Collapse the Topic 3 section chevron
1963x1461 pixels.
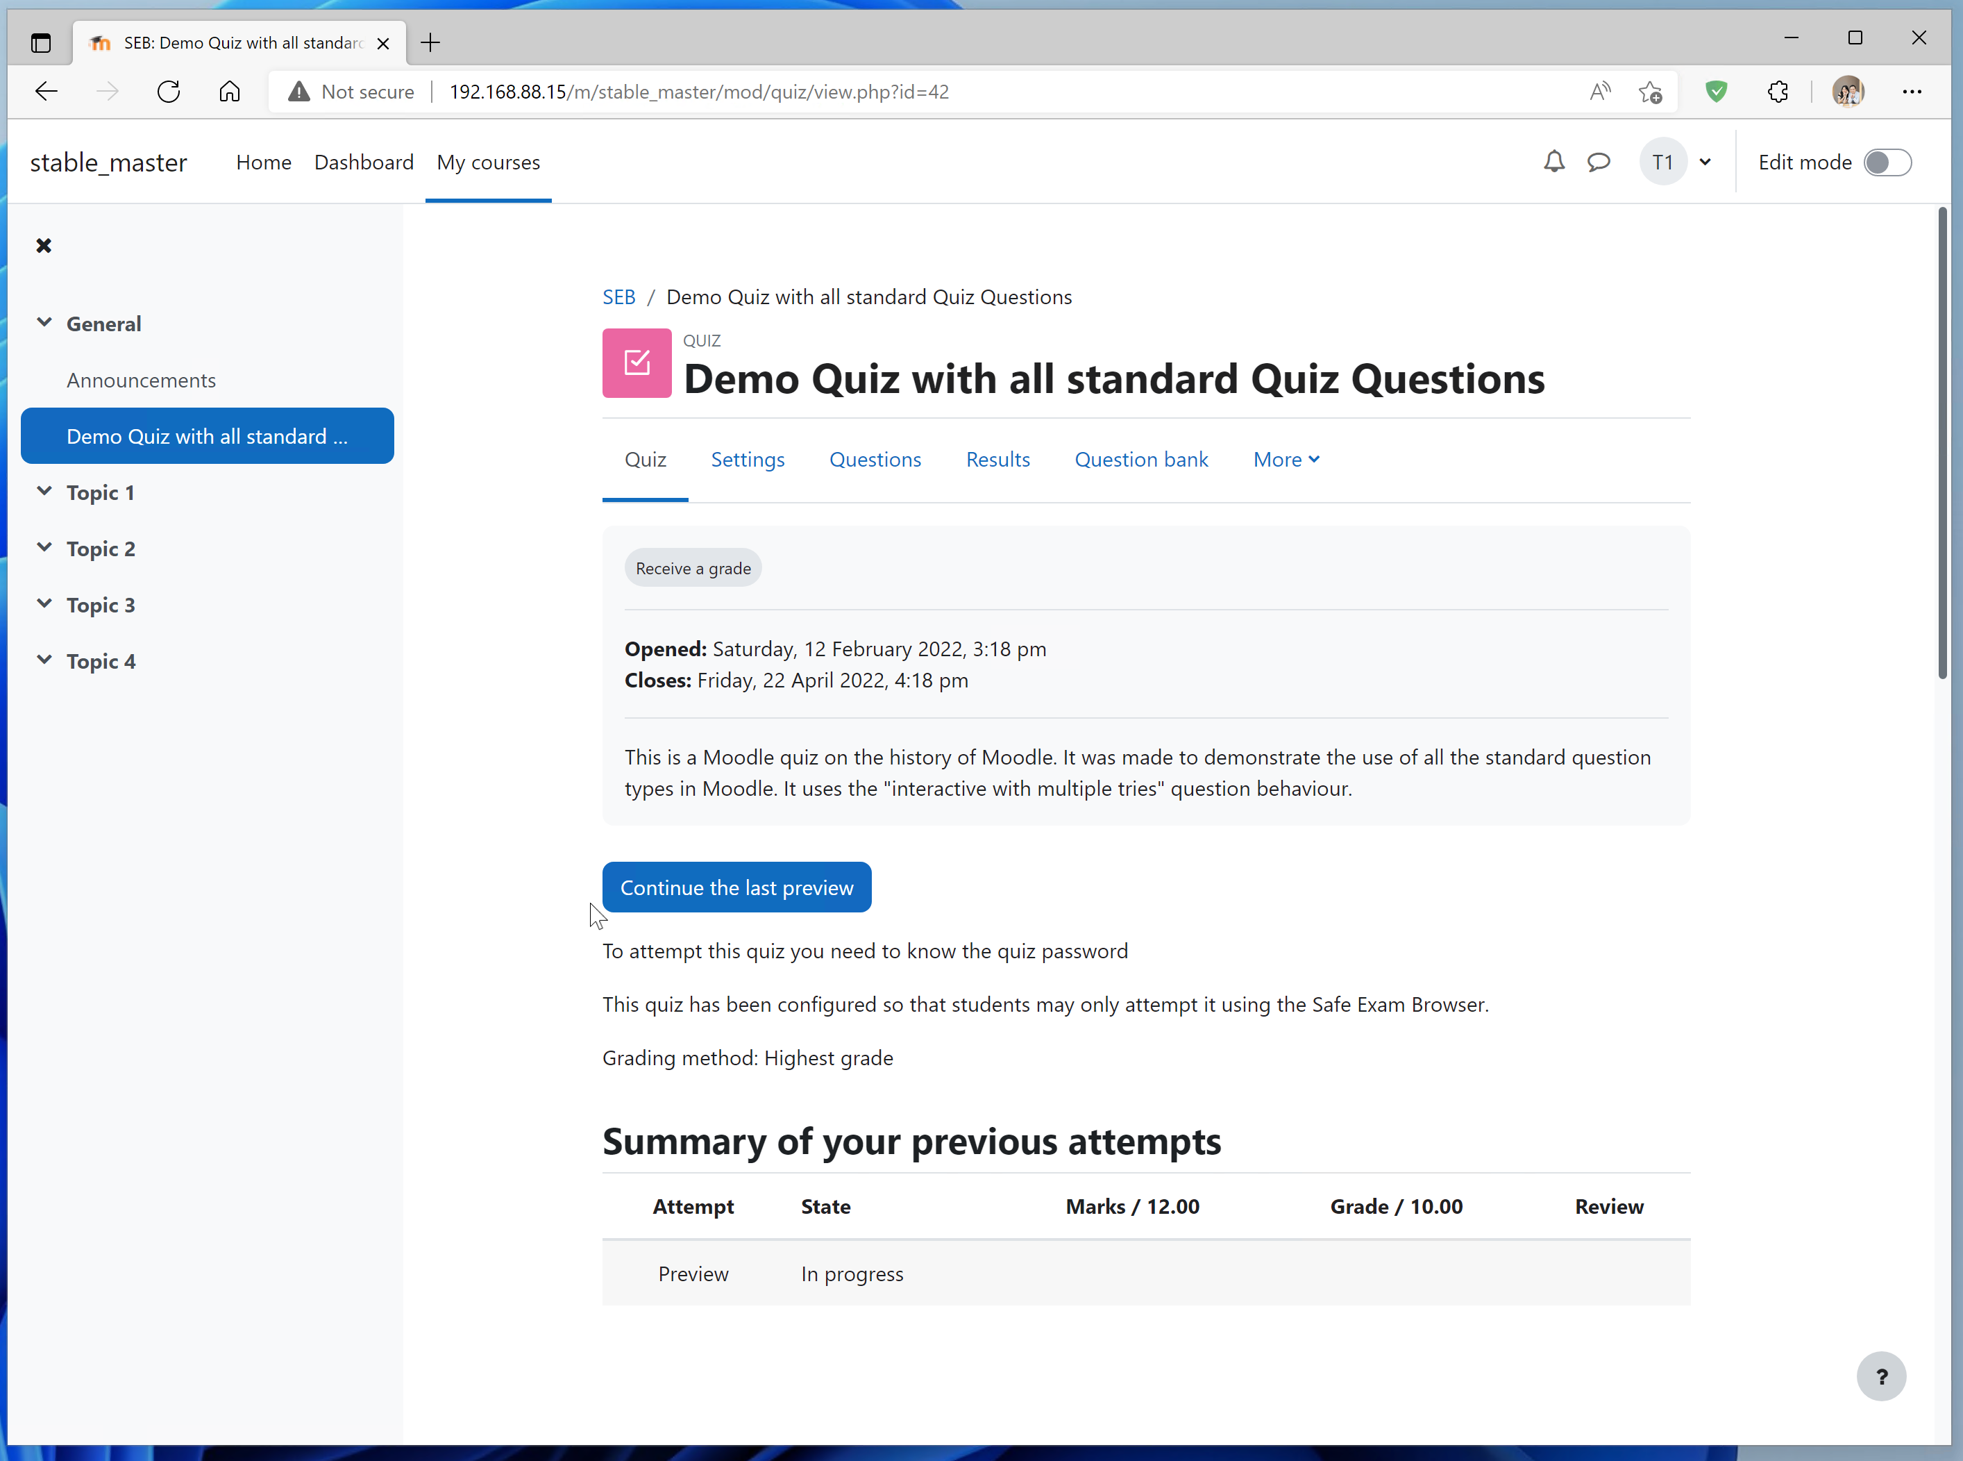click(44, 604)
